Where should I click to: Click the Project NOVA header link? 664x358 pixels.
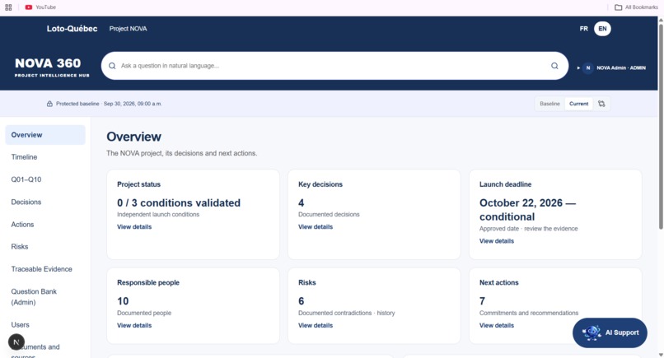pyautogui.click(x=128, y=29)
